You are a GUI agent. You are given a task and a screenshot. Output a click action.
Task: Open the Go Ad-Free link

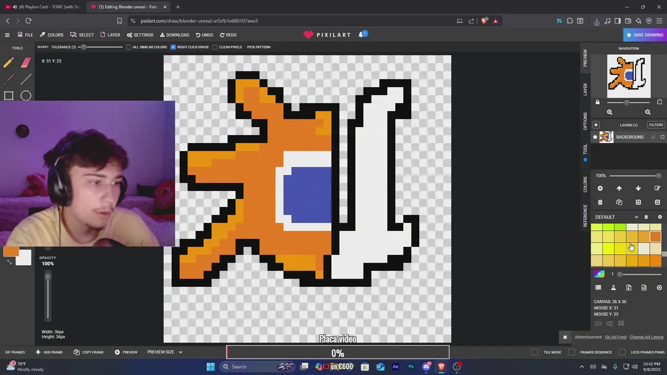pyautogui.click(x=615, y=337)
